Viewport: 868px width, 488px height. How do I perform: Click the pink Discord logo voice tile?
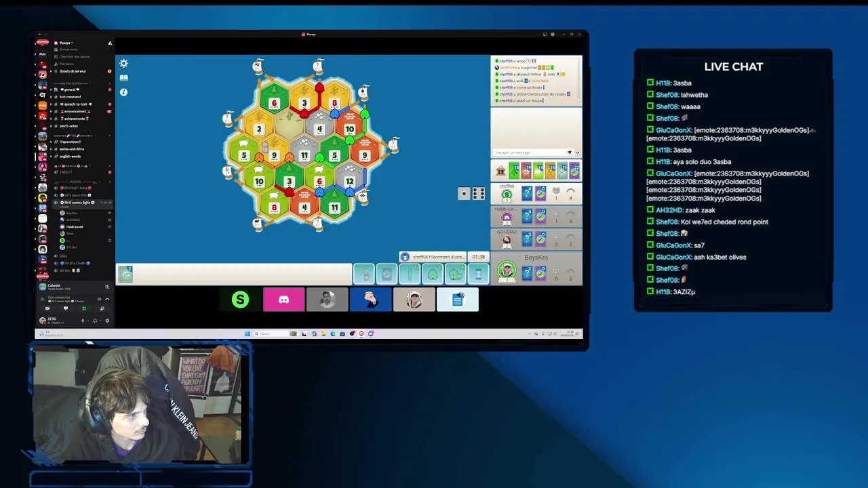coord(283,299)
